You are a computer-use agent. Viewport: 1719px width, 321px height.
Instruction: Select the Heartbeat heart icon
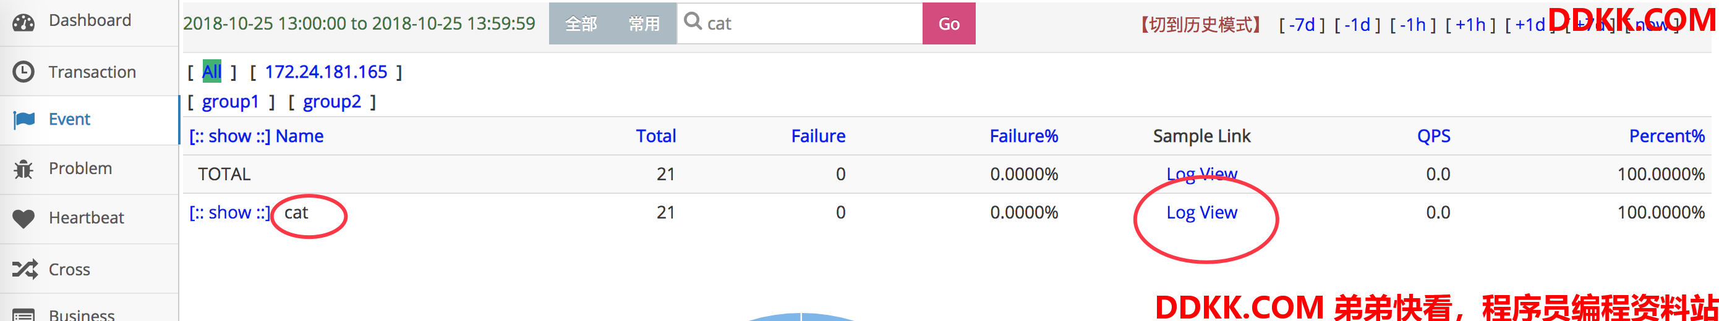(x=23, y=219)
